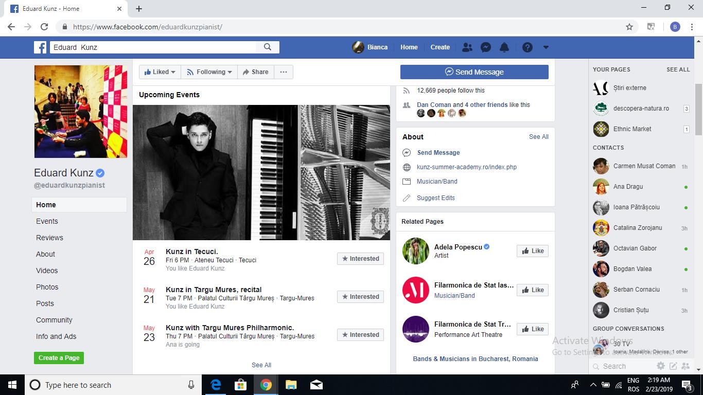Image resolution: width=703 pixels, height=395 pixels.
Task: Like the Filarmonica de Stat Iasi page
Action: (x=533, y=290)
